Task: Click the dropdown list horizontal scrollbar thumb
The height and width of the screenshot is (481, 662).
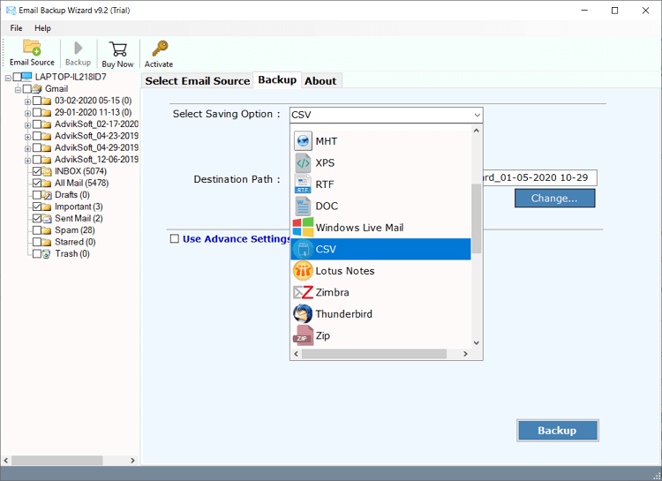Action: [373, 353]
